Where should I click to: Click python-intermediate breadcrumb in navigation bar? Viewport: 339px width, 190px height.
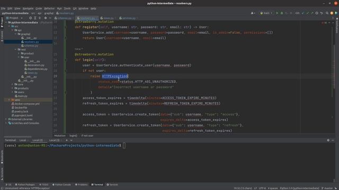15,13
